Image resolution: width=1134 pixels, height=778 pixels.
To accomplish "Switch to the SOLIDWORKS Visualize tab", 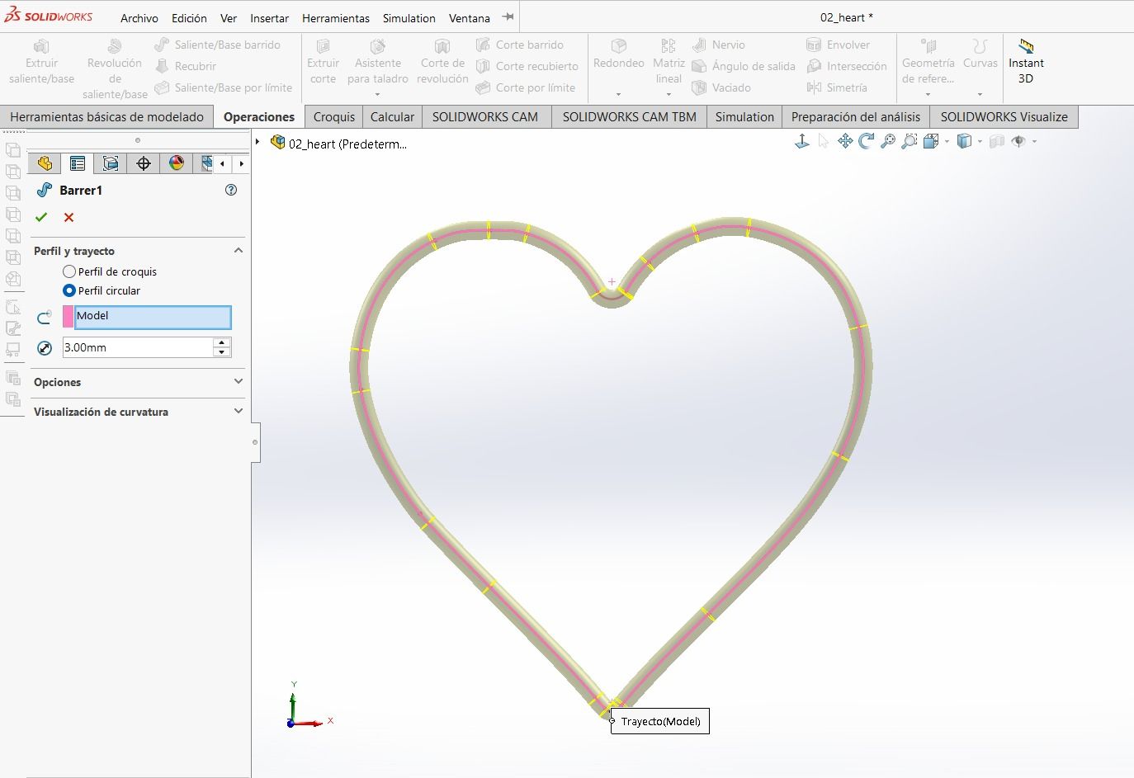I will click(1004, 116).
